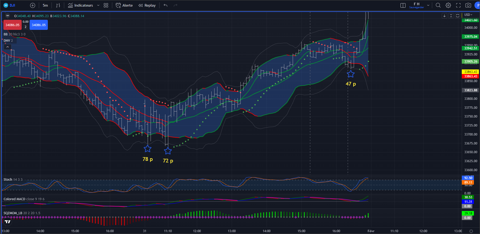Start bar Replay mode
Viewport: 480px width, 234px height.
147,5
